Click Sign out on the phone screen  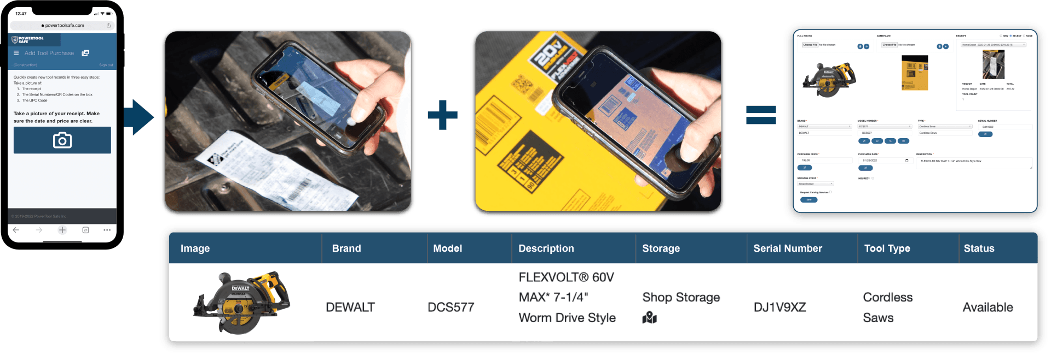point(106,65)
